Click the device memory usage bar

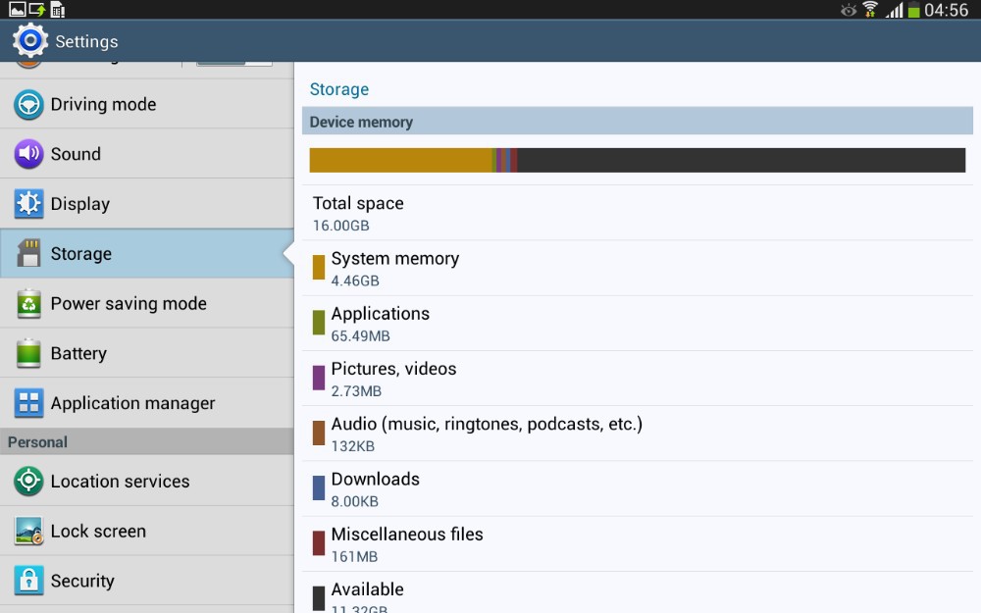pos(637,161)
